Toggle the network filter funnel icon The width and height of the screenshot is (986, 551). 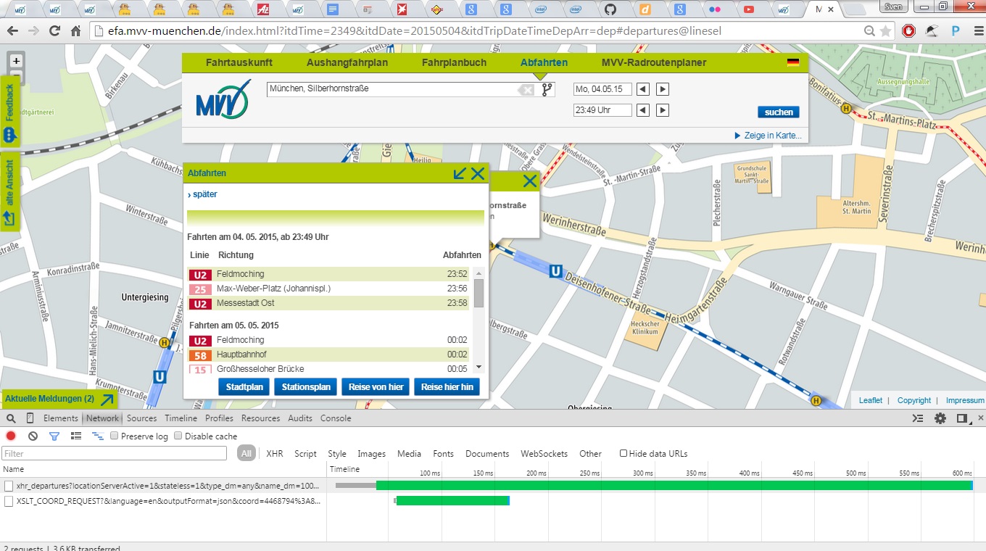pyautogui.click(x=54, y=436)
